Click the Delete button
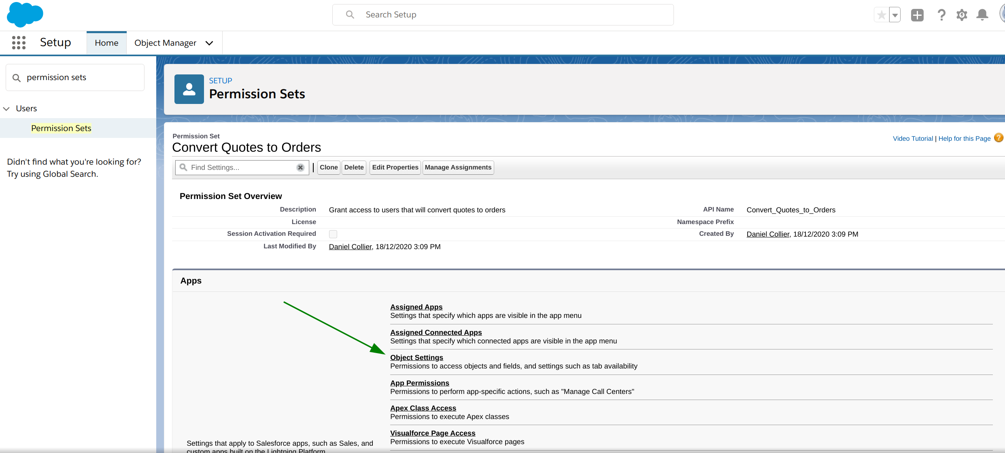 [x=354, y=167]
